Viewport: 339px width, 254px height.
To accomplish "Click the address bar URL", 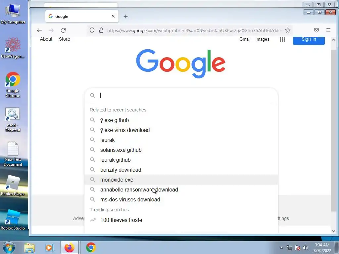I will point(194,30).
